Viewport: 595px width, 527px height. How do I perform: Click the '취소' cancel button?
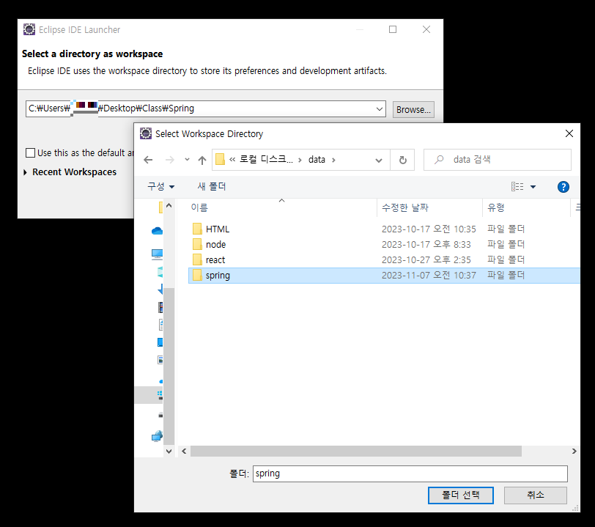536,495
